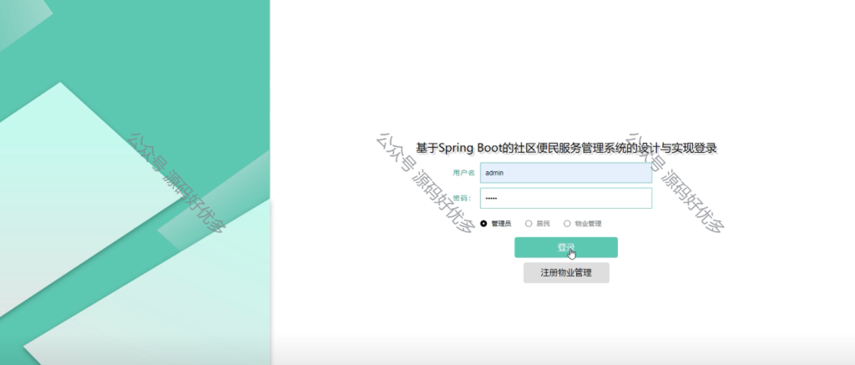Choose the 居民 radio option
This screenshot has height=365, width=855.
pyautogui.click(x=529, y=224)
